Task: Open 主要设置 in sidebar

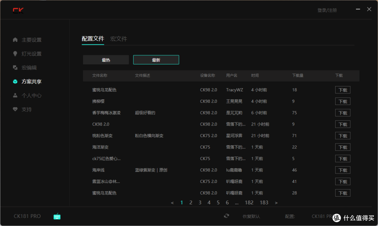Action: [x=31, y=40]
